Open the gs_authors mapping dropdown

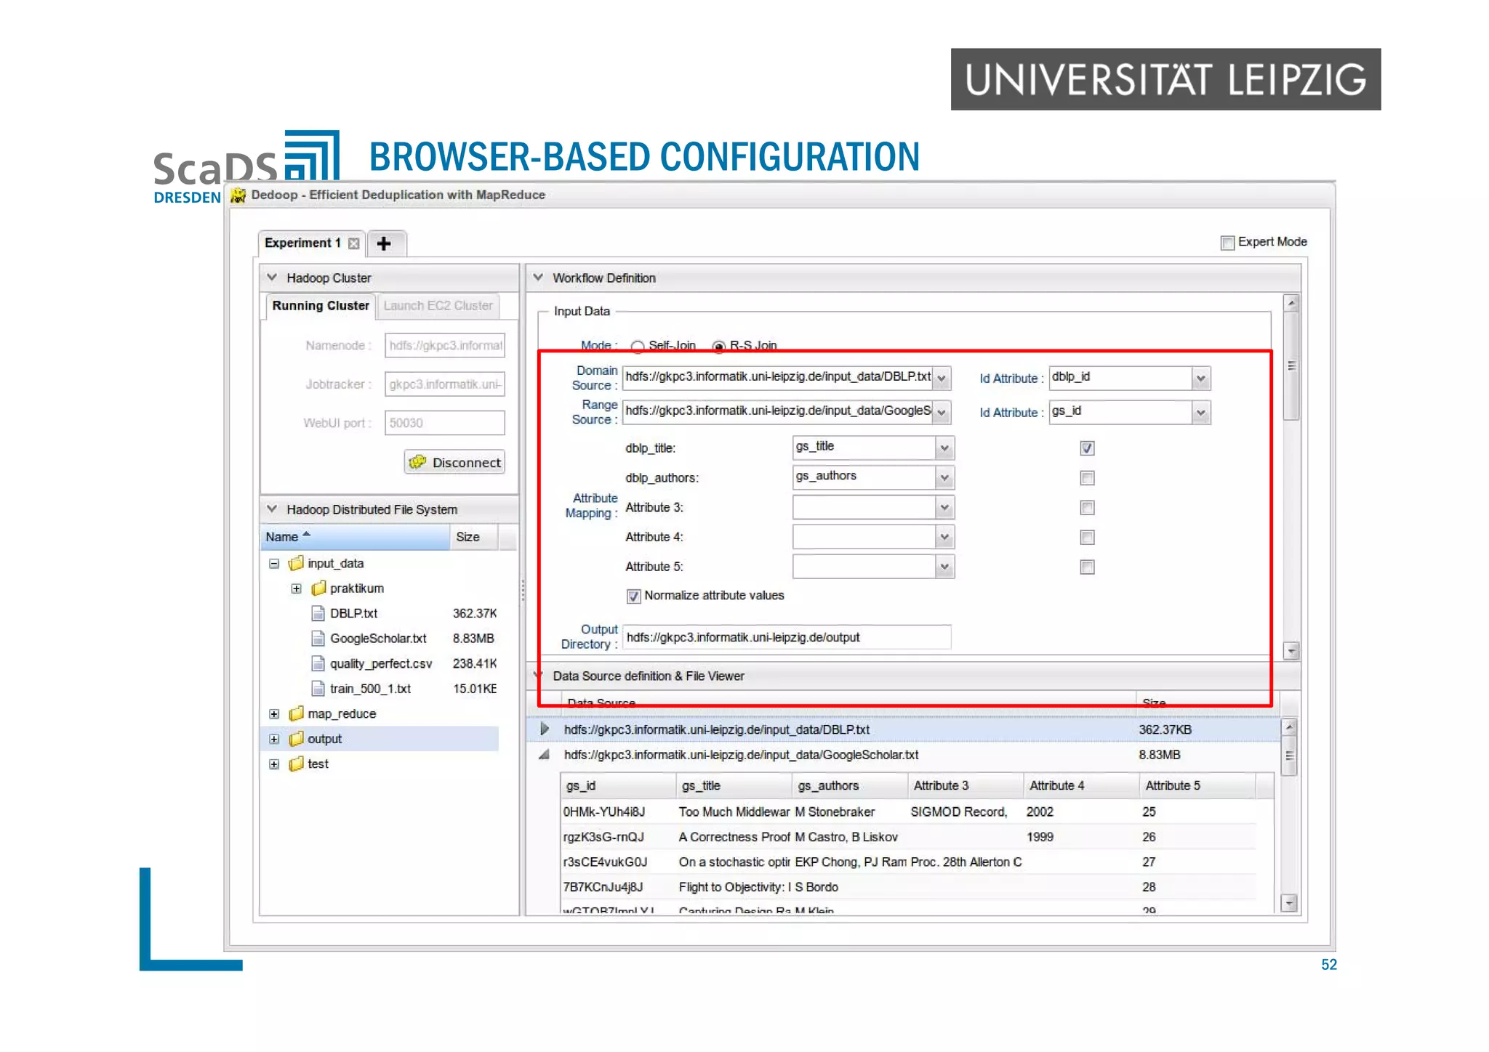coord(944,477)
